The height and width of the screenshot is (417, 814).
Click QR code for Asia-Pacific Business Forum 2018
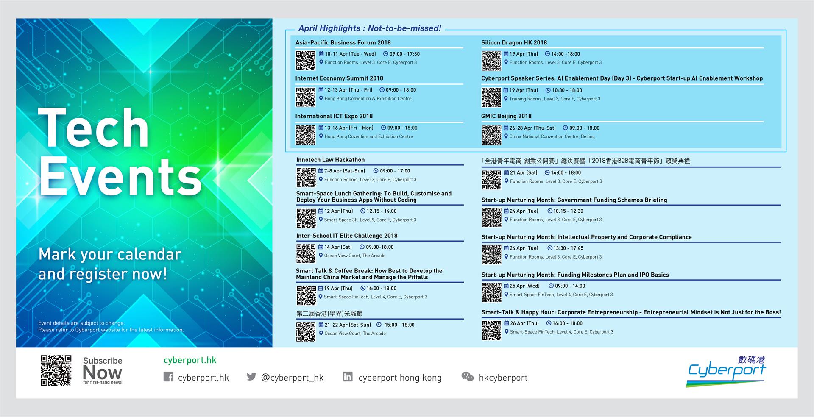click(305, 60)
